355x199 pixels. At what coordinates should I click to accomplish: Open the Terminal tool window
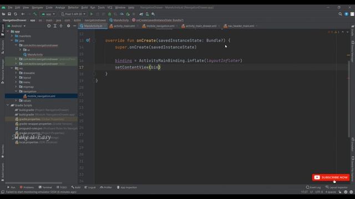[45, 187]
